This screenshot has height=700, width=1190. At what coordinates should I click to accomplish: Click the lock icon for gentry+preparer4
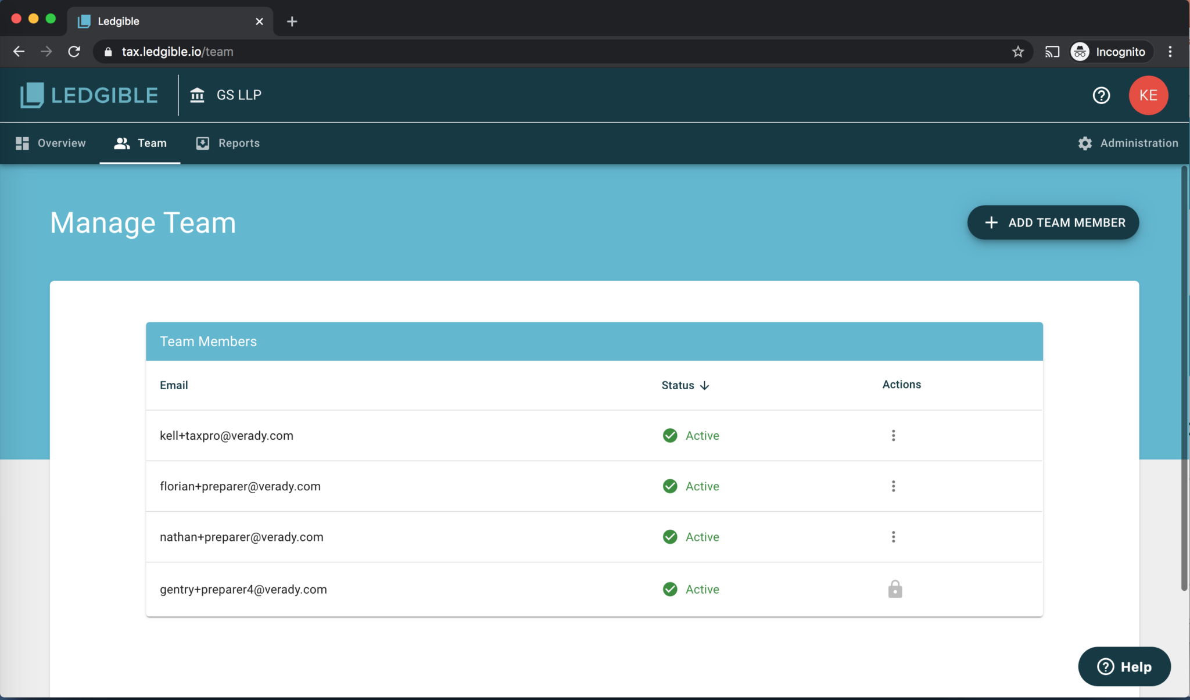pyautogui.click(x=895, y=589)
